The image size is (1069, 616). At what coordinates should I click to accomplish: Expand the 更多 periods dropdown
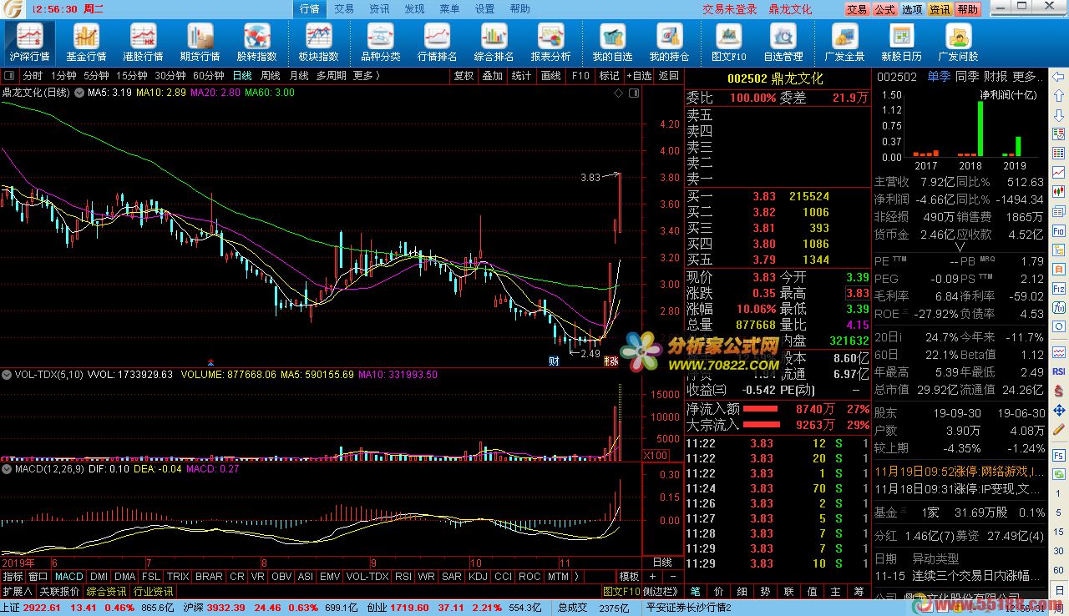point(366,76)
